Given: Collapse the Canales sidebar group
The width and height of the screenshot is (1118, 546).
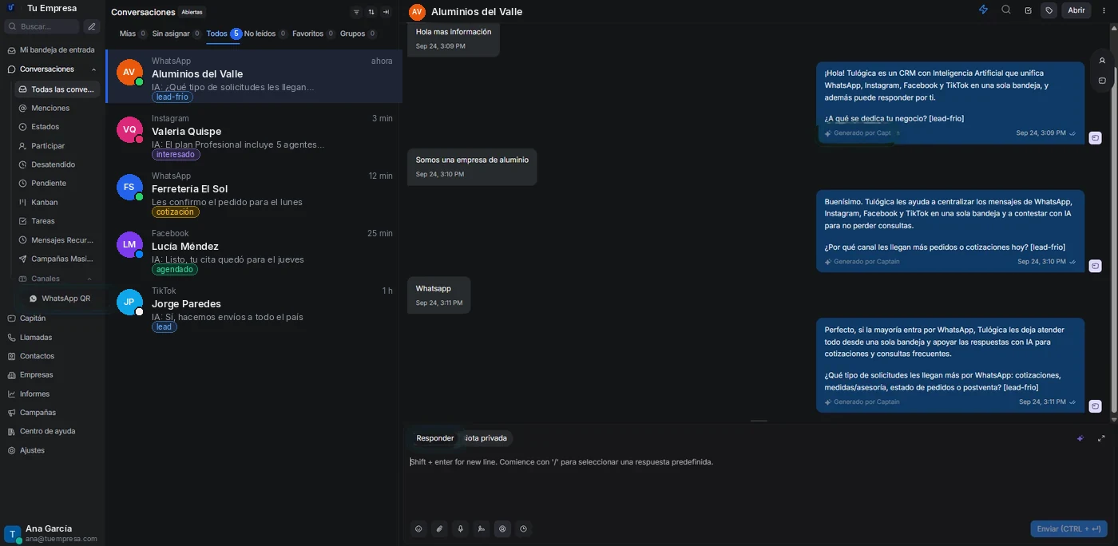Looking at the screenshot, I should pyautogui.click(x=89, y=279).
